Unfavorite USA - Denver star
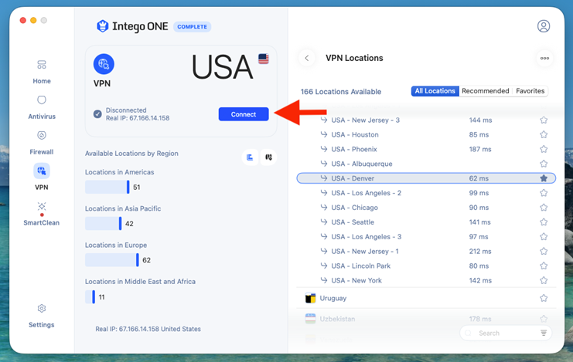 (544, 178)
